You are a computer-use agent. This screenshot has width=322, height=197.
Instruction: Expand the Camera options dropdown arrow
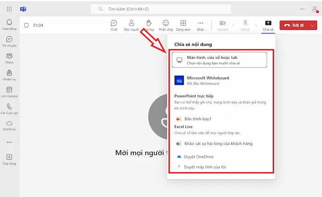[x=233, y=25]
